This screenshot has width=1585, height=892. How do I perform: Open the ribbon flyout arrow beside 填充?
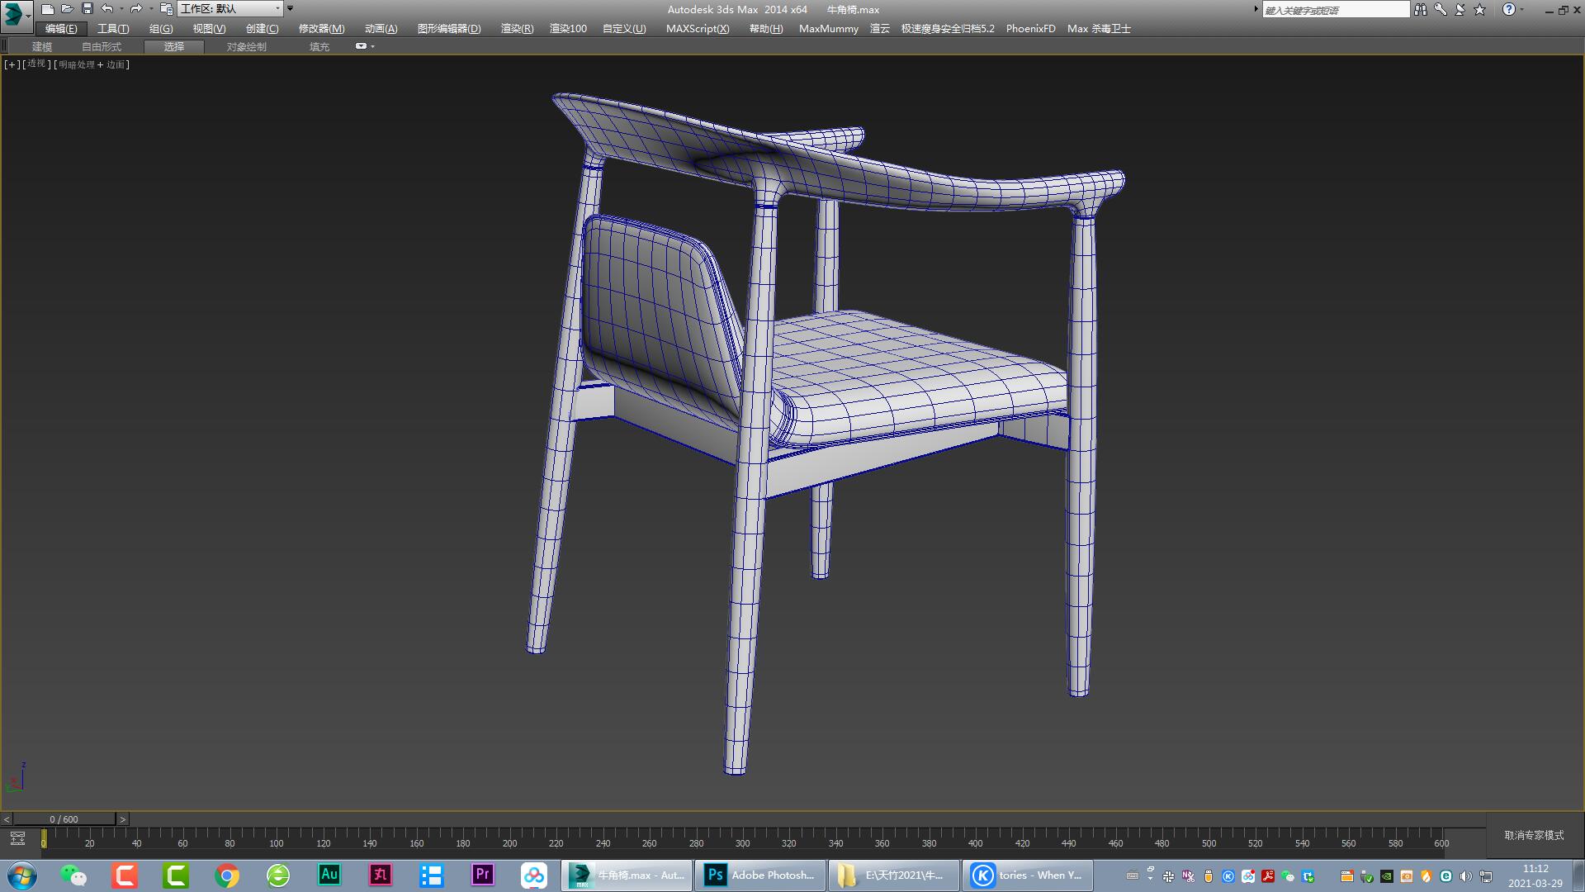click(363, 46)
